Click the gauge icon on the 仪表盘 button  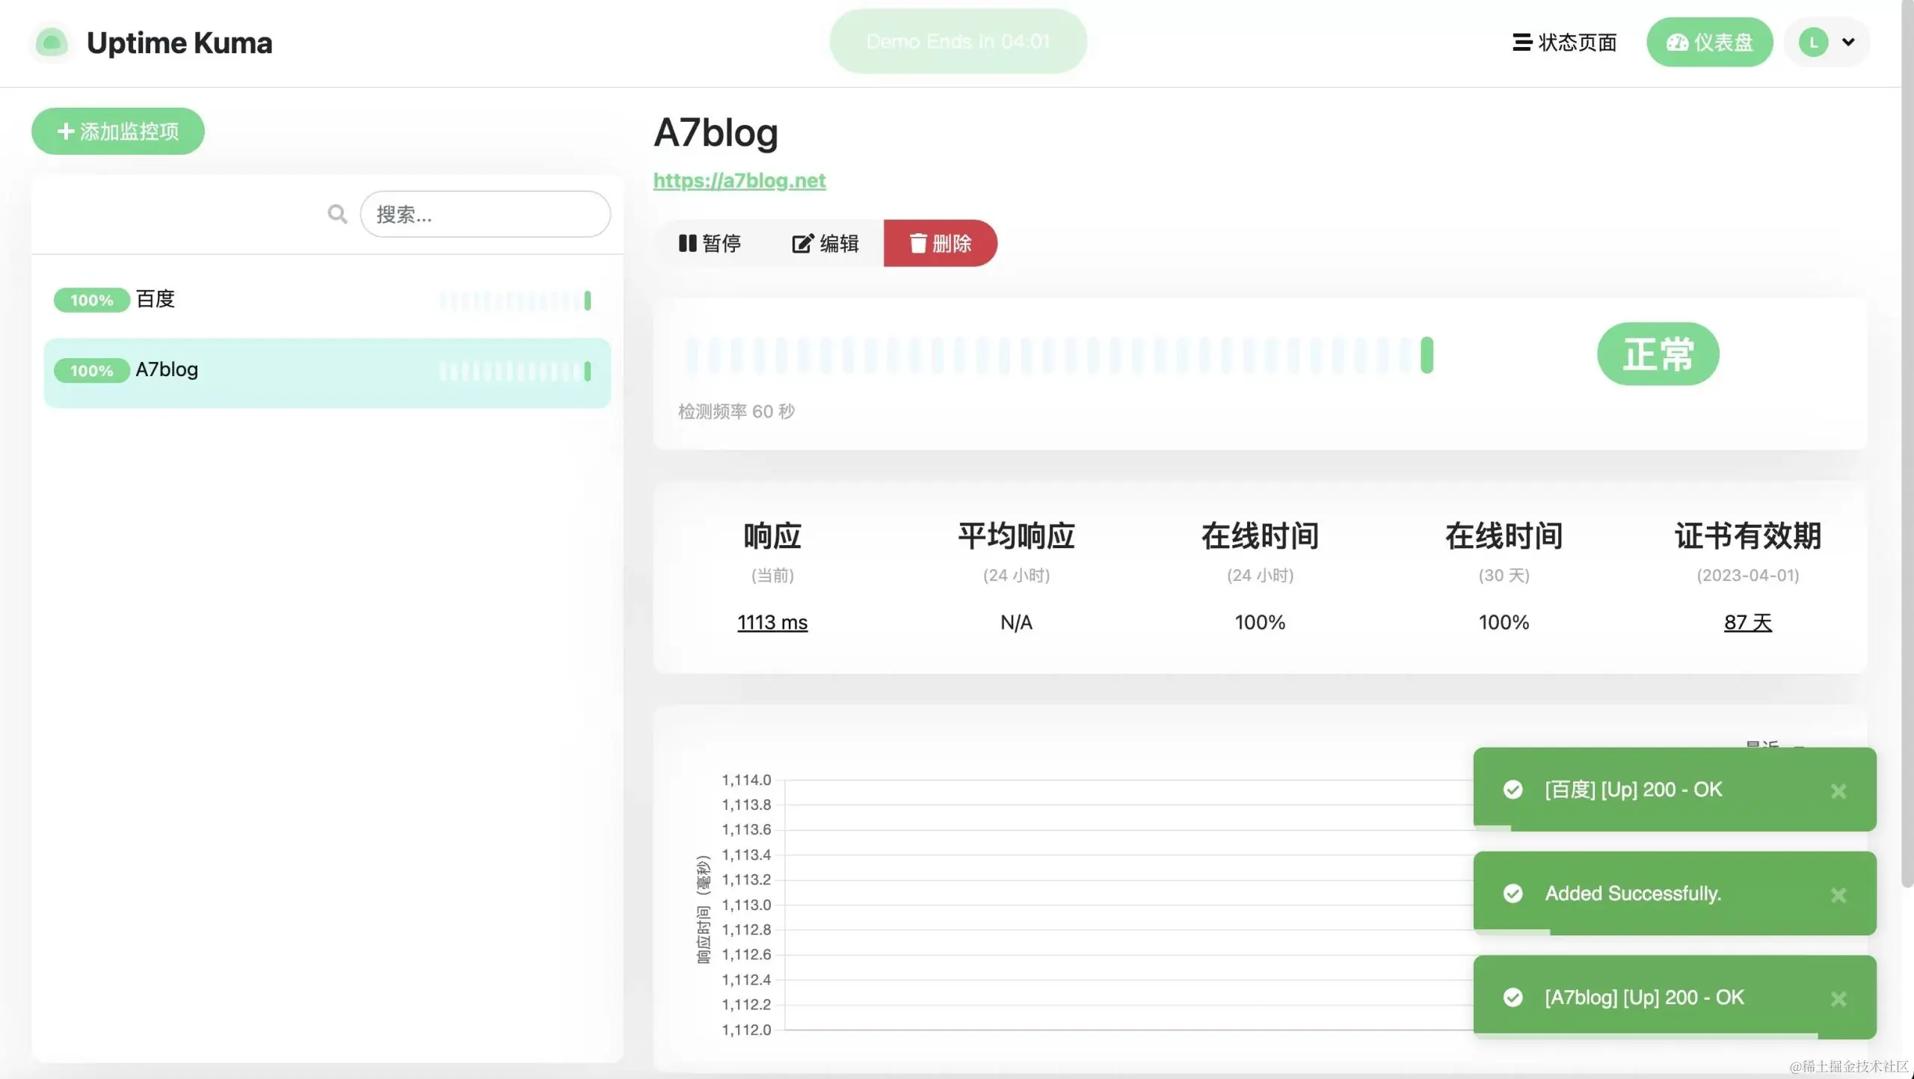[x=1677, y=42]
